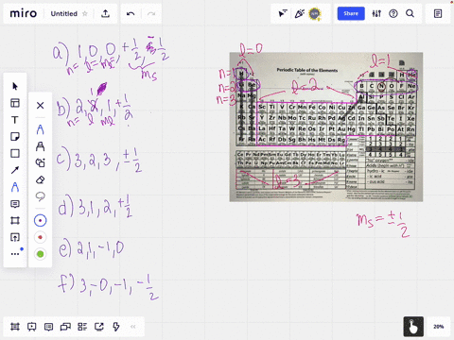Image resolution: width=454 pixels, height=340 pixels.
Task: Choose the highlighter in pen submenu
Action: tap(40, 146)
